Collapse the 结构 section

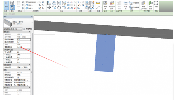[29, 70]
